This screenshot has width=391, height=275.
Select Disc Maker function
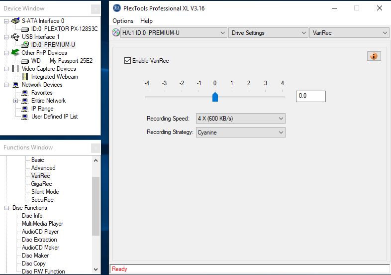[x=35, y=256]
